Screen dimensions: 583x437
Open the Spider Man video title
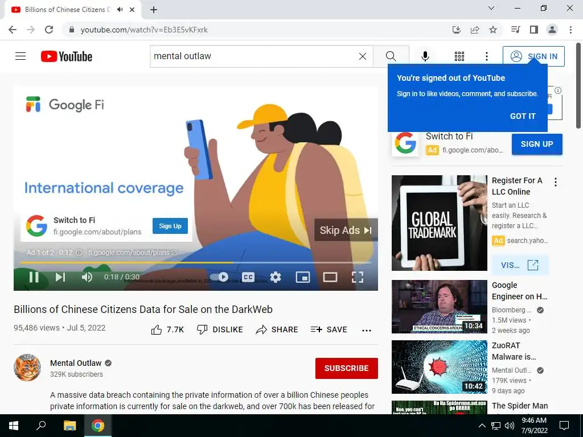520,406
